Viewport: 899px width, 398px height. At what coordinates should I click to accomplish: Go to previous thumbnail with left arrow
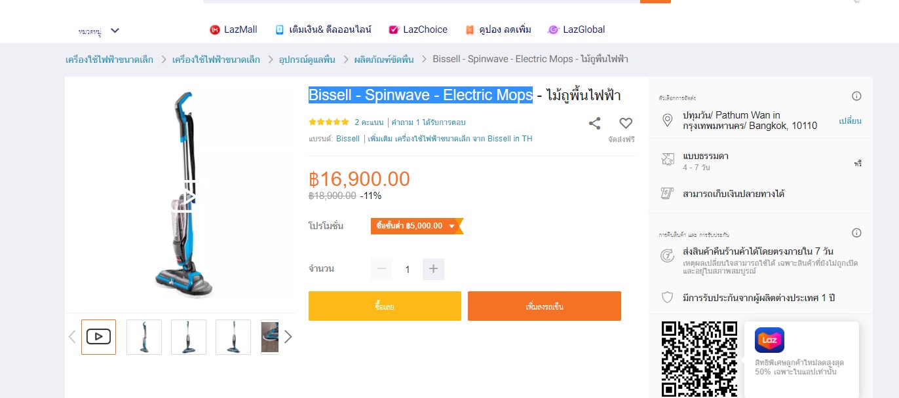tap(72, 337)
